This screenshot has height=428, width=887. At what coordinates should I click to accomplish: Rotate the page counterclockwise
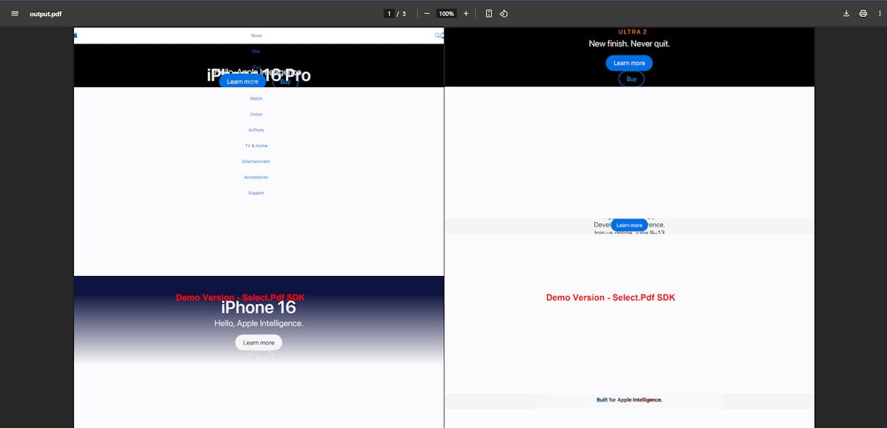[504, 13]
